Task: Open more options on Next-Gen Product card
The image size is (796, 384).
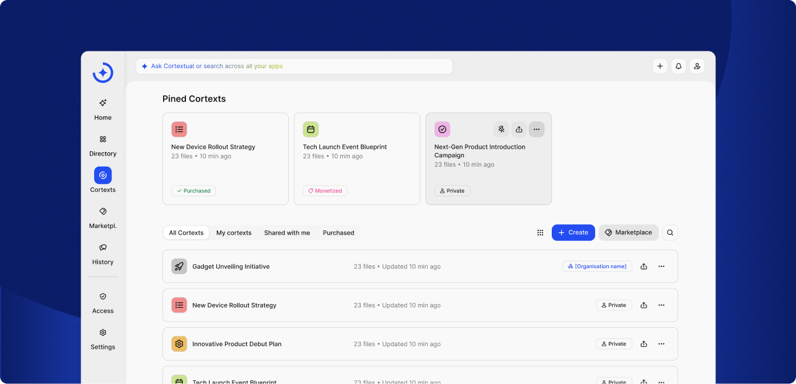Action: [536, 129]
